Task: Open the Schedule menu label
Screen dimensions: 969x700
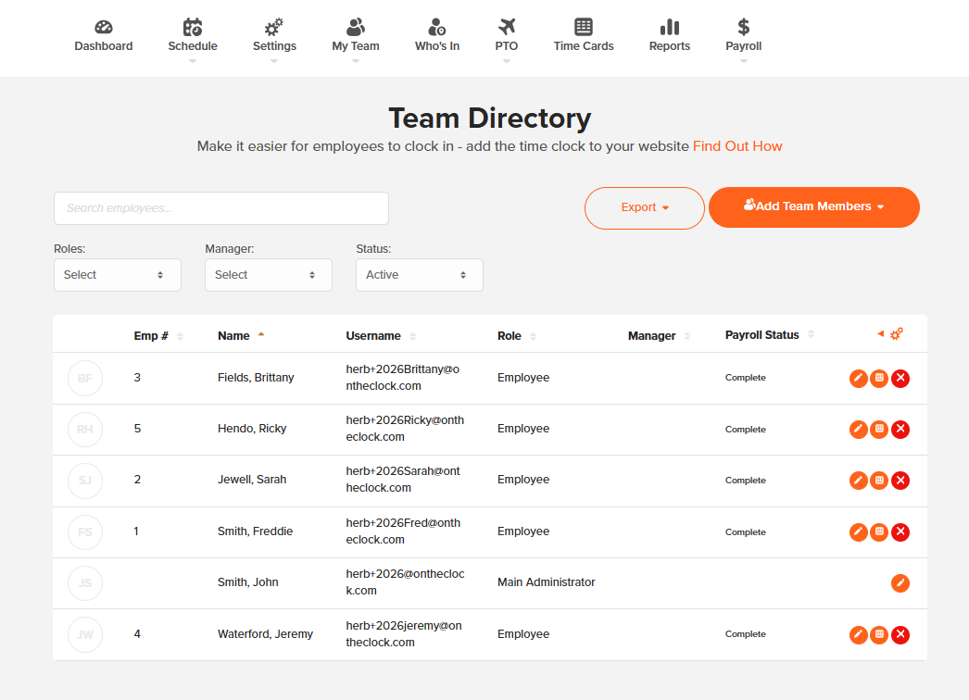Action: coord(192,46)
